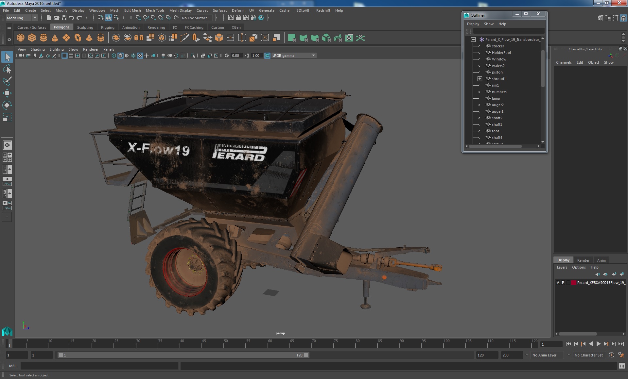Screen dimensions: 628x379
Task: Open shelf options gear menu
Action: (x=9, y=40)
